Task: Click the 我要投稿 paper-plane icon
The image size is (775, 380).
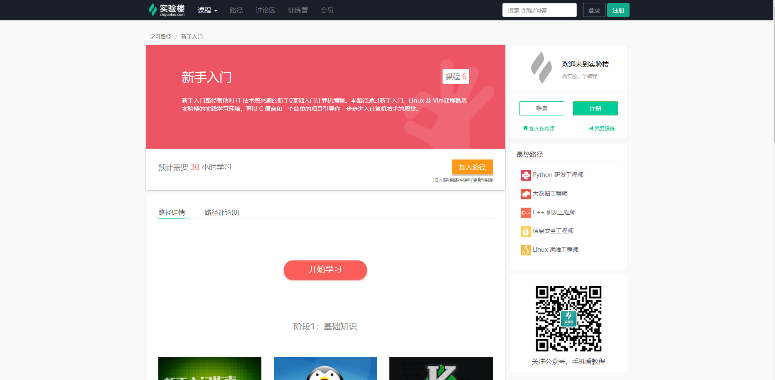Action: [591, 128]
